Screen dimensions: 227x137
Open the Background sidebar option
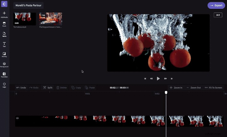tap(4, 65)
